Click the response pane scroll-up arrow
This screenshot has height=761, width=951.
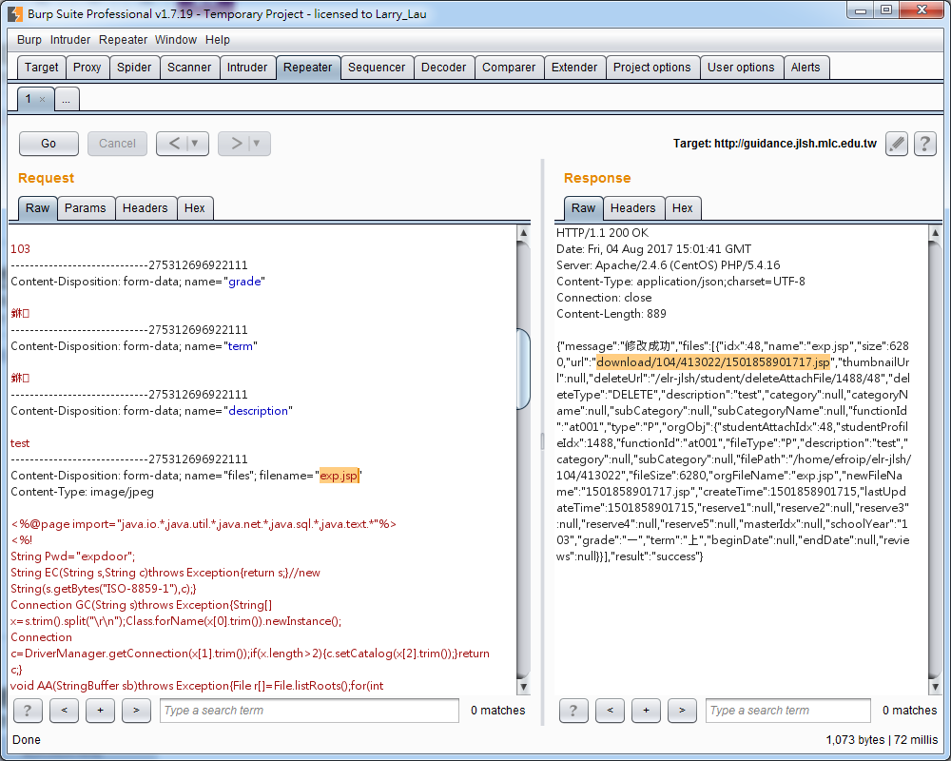935,233
